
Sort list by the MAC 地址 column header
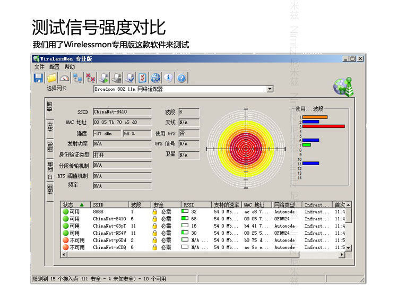257,204
